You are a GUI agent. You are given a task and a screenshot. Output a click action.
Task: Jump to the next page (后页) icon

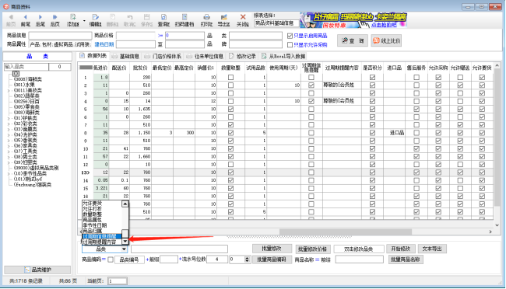click(54, 17)
